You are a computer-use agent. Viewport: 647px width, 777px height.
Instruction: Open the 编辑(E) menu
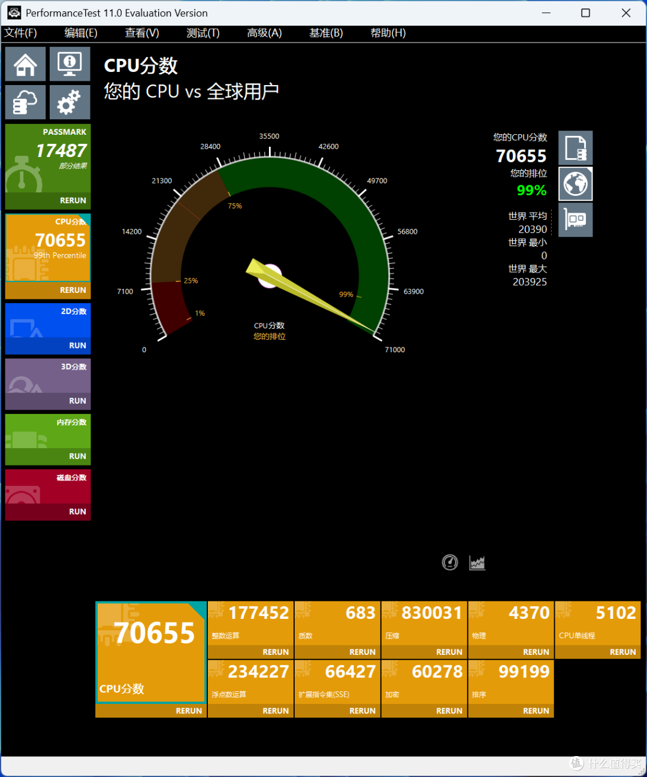(x=81, y=33)
